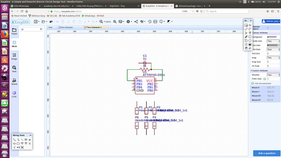Select the Line tool in Wiring Tools
Image resolution: width=281 pixels, height=158 pixels.
[22, 140]
